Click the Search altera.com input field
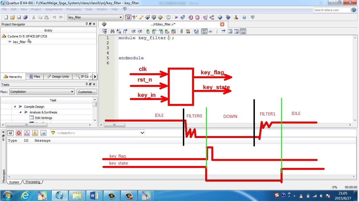The height and width of the screenshot is (202, 359). (x=332, y=10)
